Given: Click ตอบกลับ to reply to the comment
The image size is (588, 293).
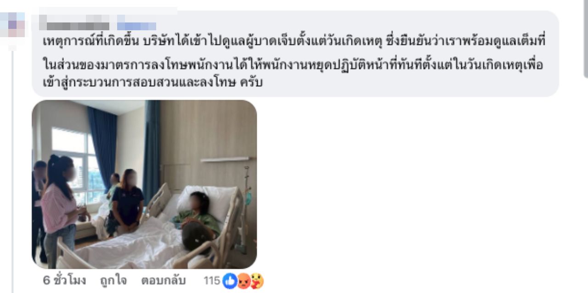Looking at the screenshot, I should (163, 281).
